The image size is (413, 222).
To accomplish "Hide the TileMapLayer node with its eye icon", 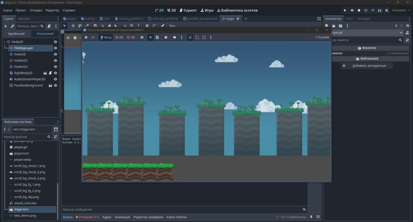I will click(x=55, y=48).
